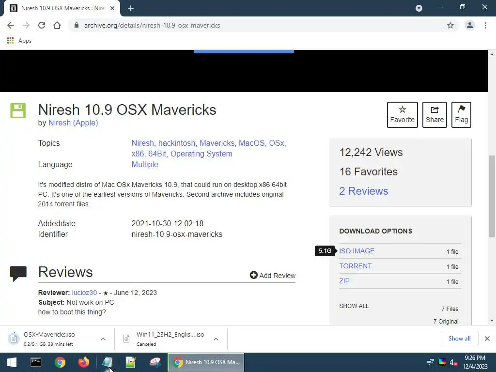Open the Mavericks topic link

pos(217,143)
